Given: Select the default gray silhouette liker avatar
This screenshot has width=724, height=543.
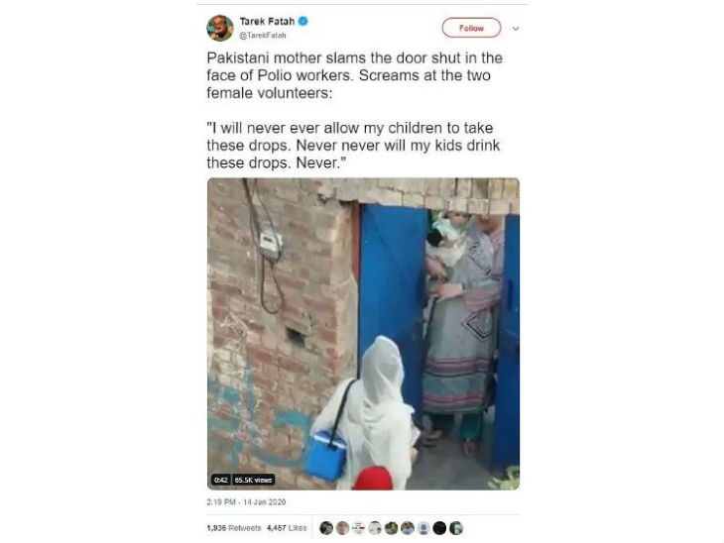Looking at the screenshot, I should point(422,528).
